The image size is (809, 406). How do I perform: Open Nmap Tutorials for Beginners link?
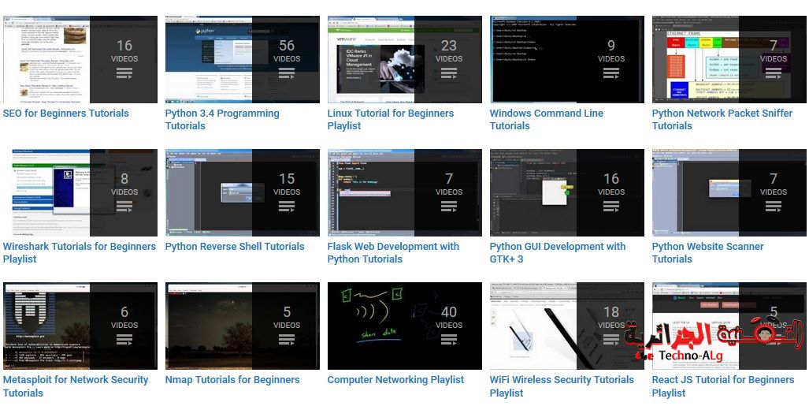(x=232, y=380)
